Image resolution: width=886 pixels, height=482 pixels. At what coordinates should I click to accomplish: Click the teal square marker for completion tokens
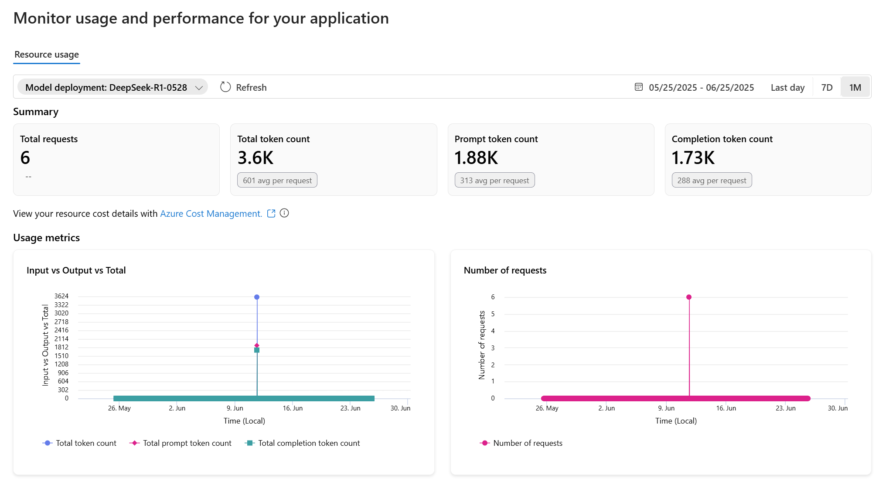pyautogui.click(x=256, y=350)
